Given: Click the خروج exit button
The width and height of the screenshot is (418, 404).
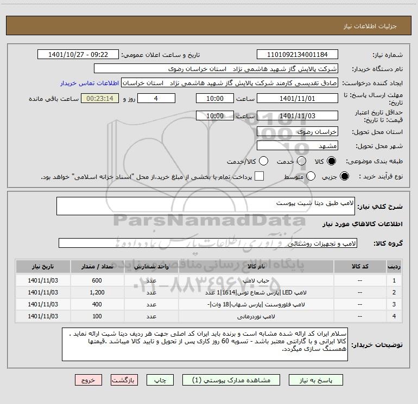Looking at the screenshot, I should [88, 380].
